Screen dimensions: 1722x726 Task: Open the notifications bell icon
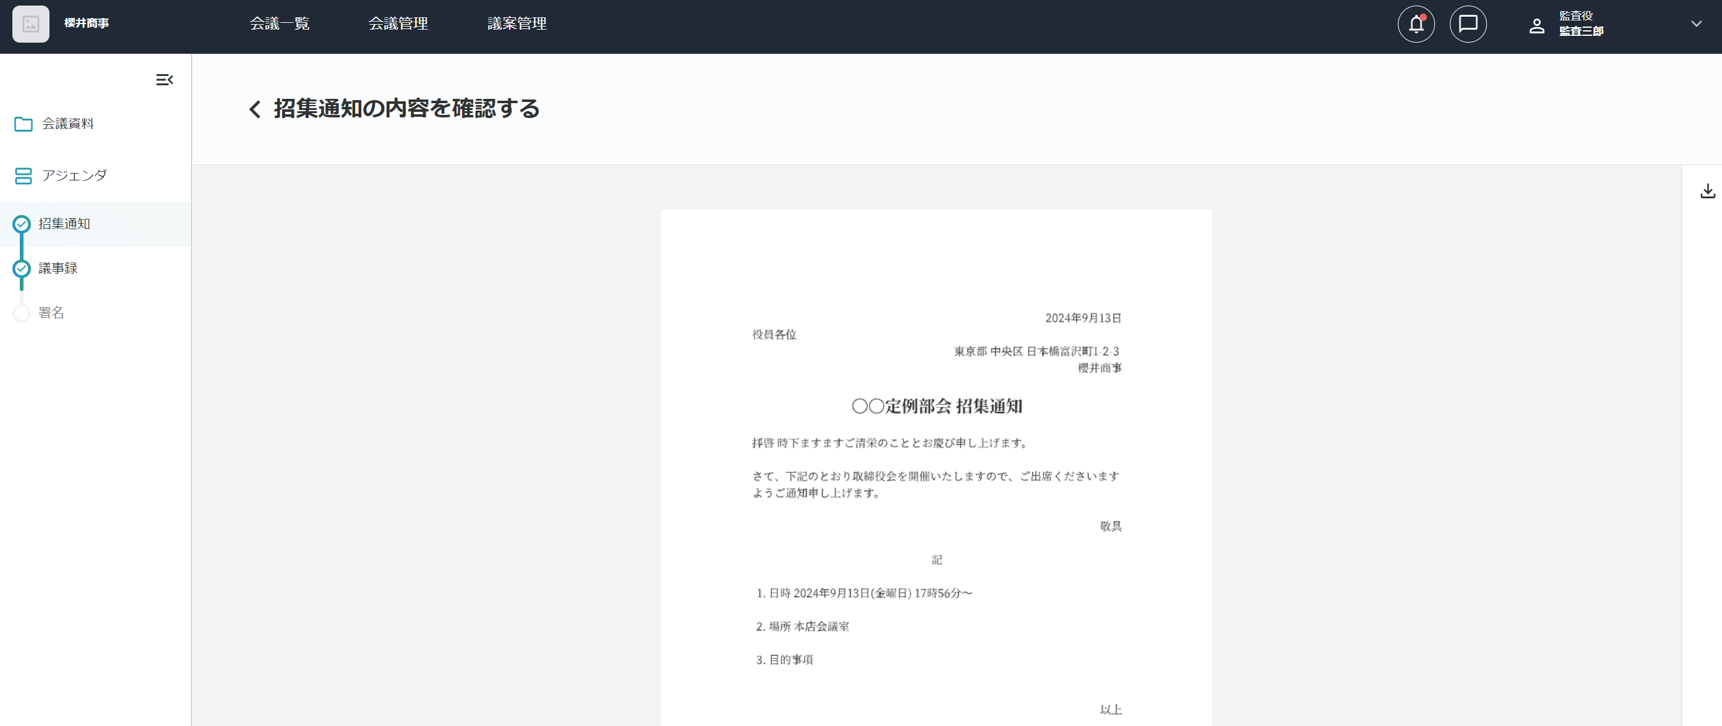pyautogui.click(x=1416, y=25)
